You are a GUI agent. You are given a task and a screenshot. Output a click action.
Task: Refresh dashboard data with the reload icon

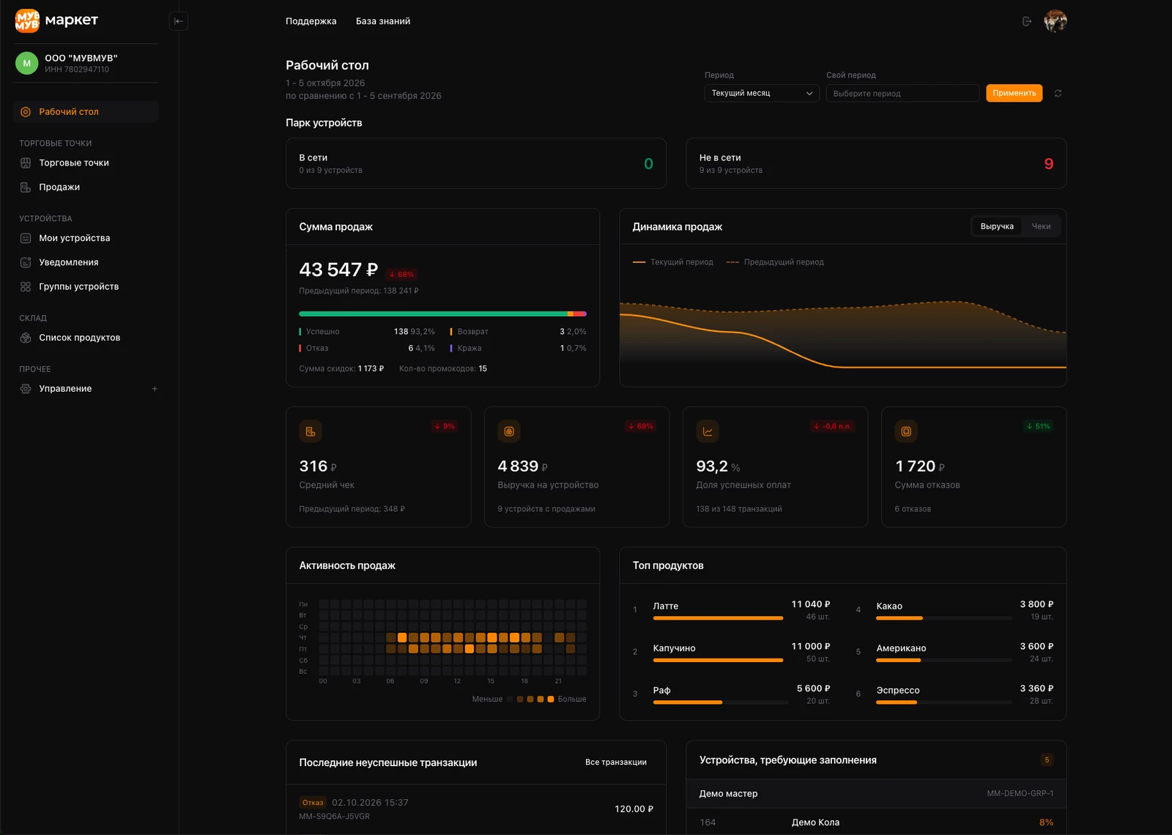tap(1058, 93)
